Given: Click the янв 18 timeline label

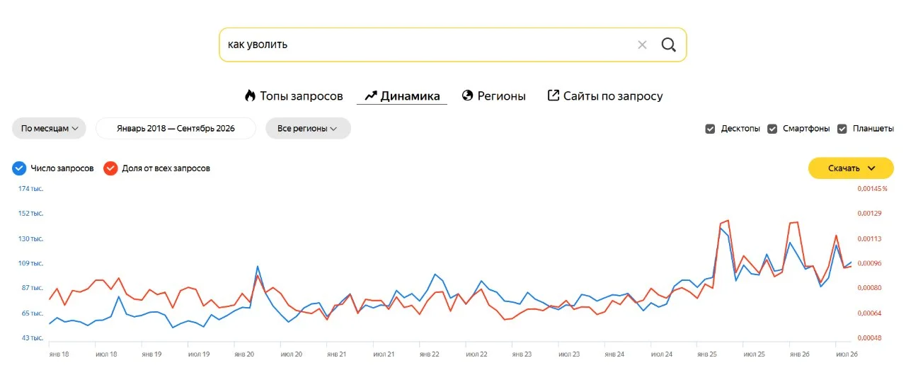Looking at the screenshot, I should coord(59,354).
